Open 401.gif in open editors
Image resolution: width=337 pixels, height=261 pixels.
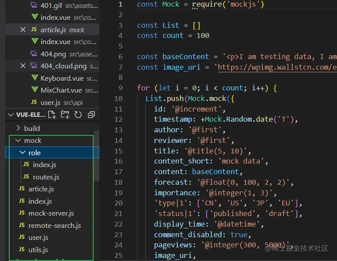pyautogui.click(x=52, y=5)
